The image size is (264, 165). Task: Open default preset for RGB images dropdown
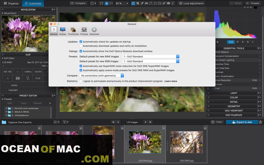coord(151,61)
